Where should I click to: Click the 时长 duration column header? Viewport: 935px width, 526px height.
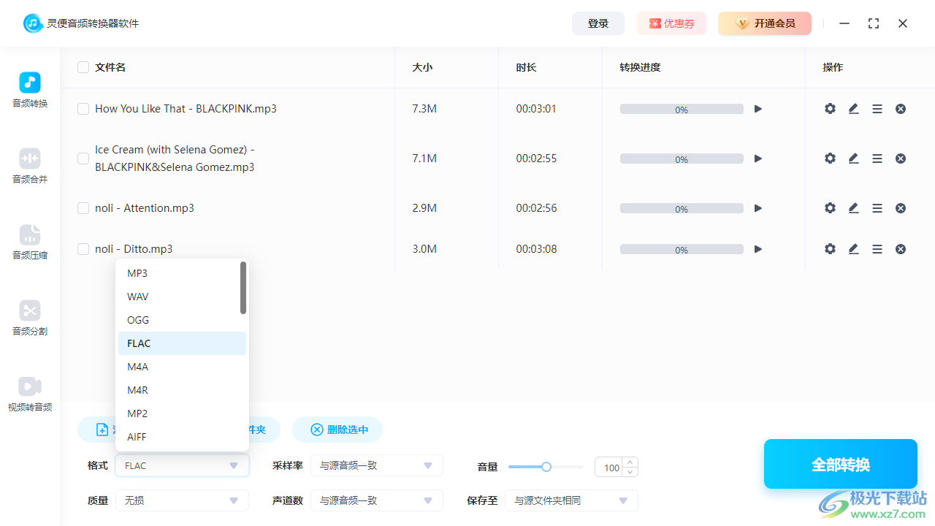pos(526,67)
